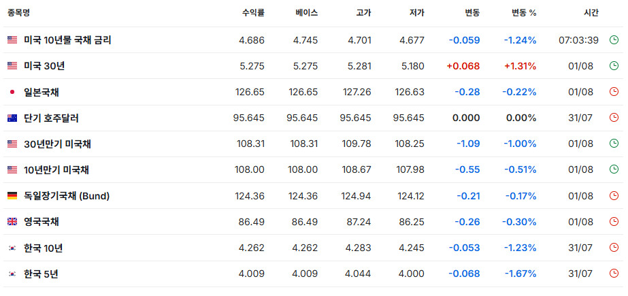Image resolution: width=628 pixels, height=296 pixels.
Task: Click the 종목명 column header
Action: pos(18,13)
